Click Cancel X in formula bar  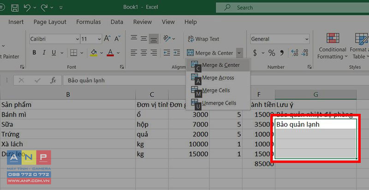21,81
